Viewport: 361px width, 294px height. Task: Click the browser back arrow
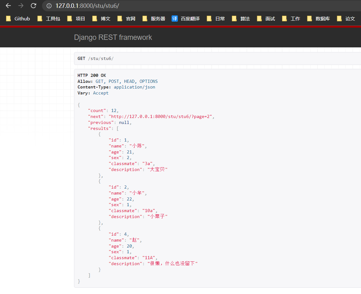pyautogui.click(x=8, y=6)
